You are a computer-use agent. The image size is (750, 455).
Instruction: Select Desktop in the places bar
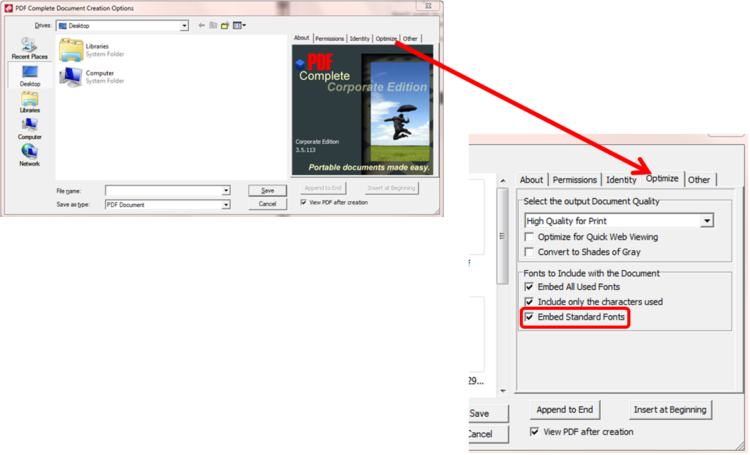(30, 76)
